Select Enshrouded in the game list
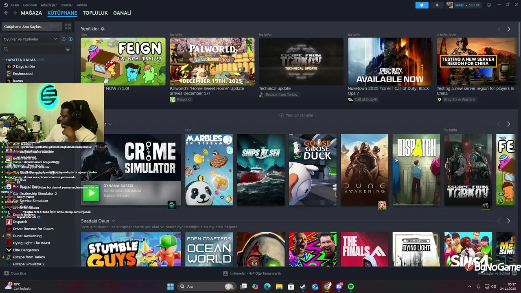 coord(23,74)
